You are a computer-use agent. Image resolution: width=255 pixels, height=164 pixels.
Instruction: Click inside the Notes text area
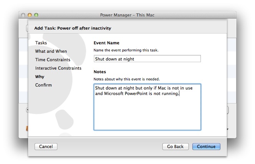(147, 107)
